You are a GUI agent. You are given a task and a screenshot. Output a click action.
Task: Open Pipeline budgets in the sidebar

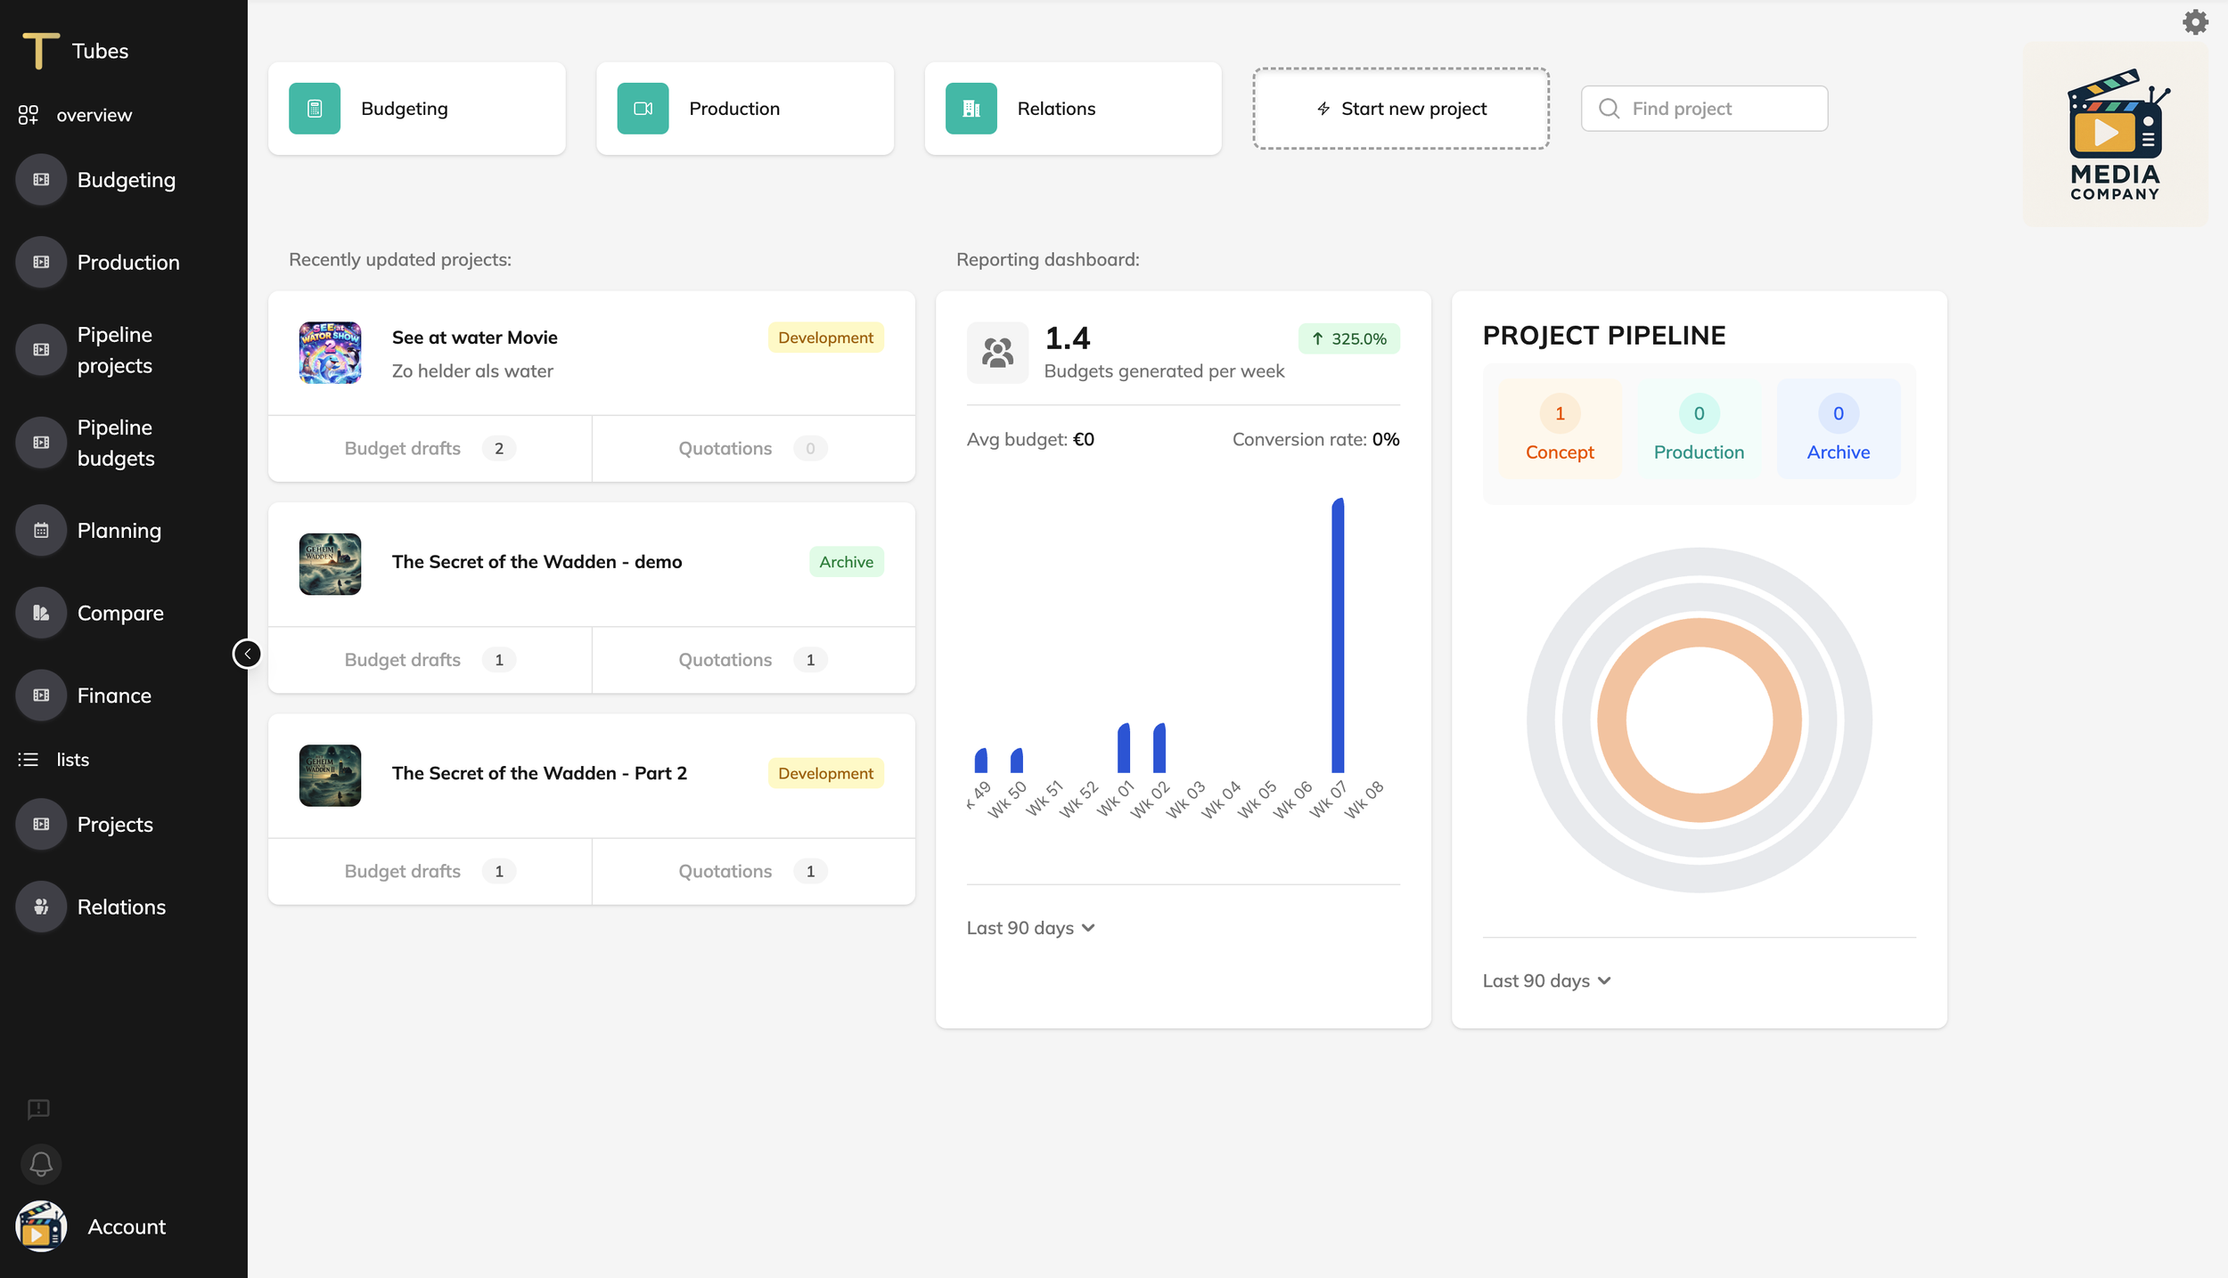[116, 443]
